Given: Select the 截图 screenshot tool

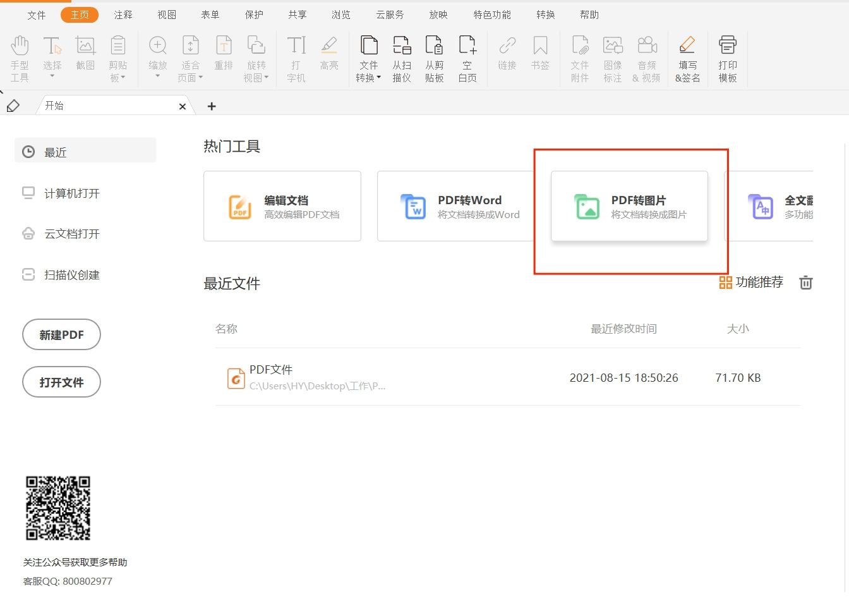Looking at the screenshot, I should click(85, 57).
